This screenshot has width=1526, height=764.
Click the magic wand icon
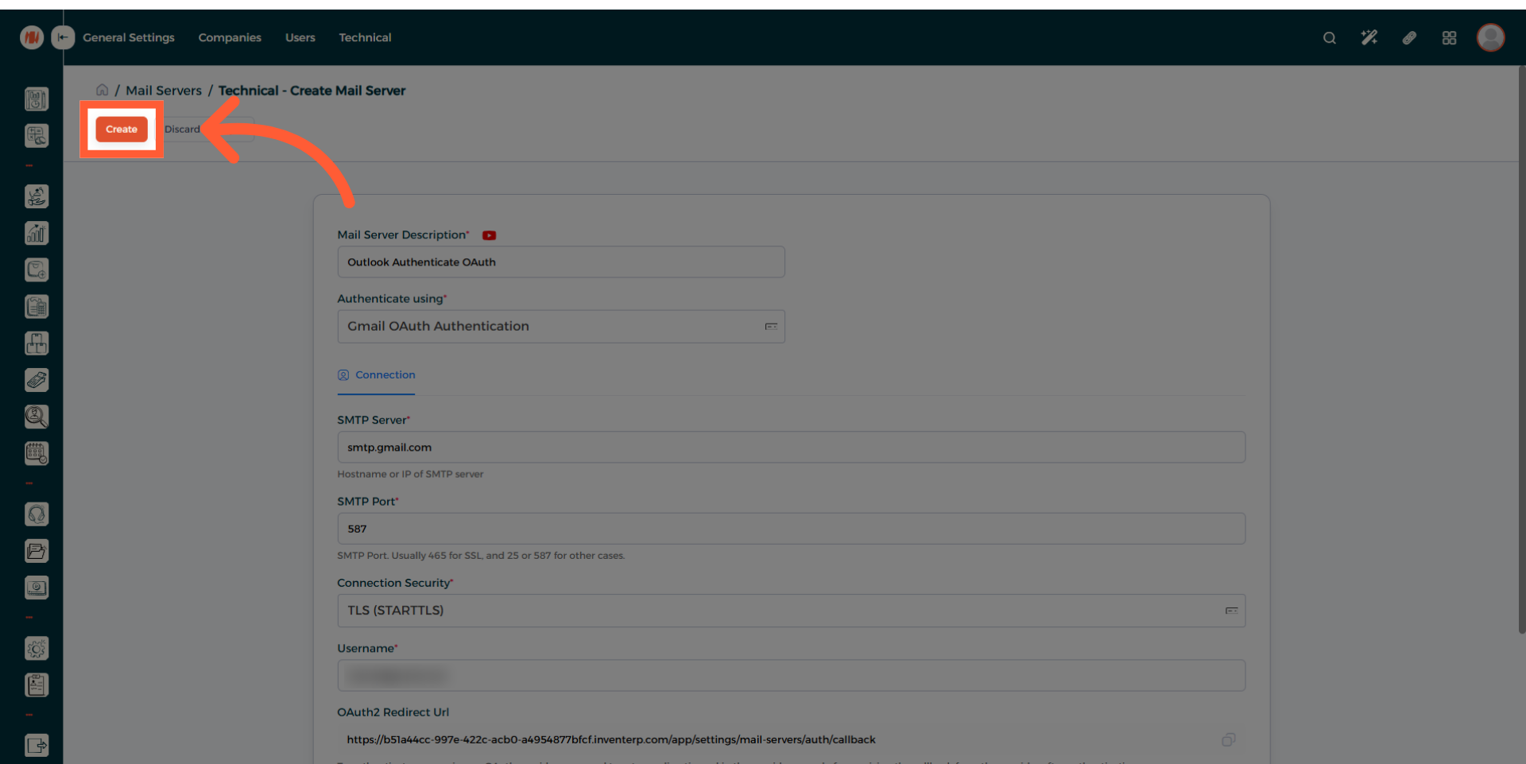(1369, 37)
